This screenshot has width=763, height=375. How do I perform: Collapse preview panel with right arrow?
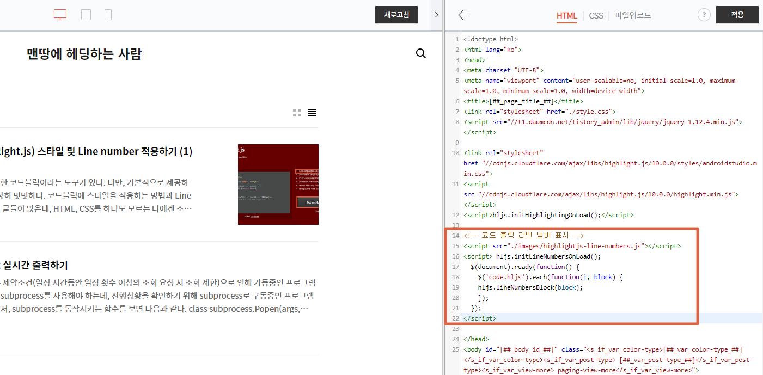436,15
